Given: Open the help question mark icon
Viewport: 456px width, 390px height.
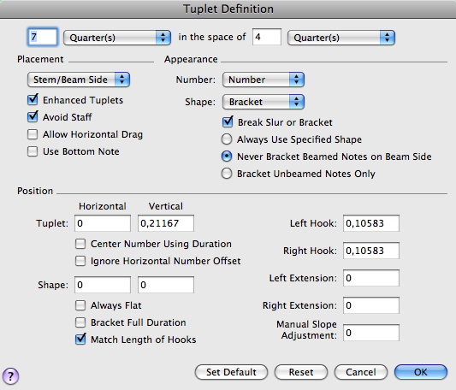Looking at the screenshot, I should [10, 375].
